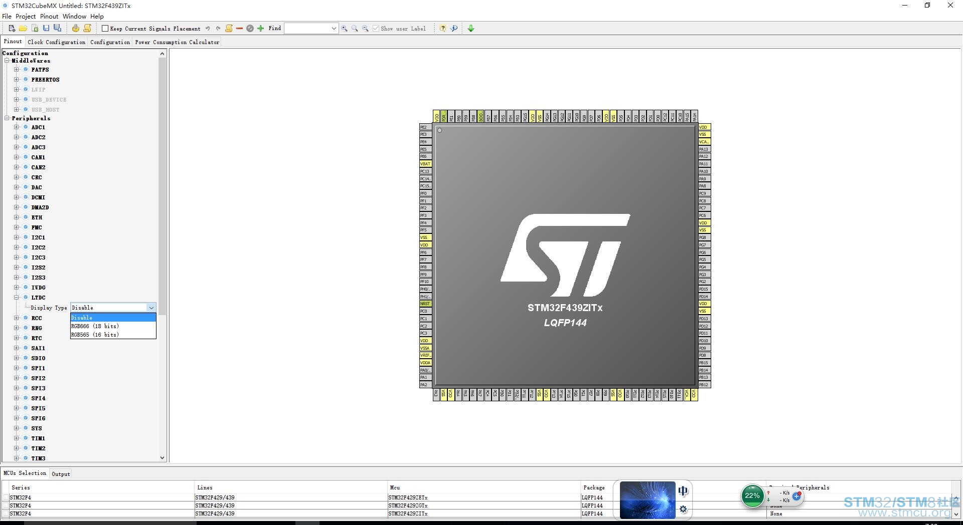Switch to the Clock Configuration tab
The height and width of the screenshot is (525, 963).
(x=56, y=42)
